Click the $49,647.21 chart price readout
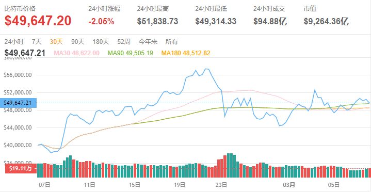The image size is (371, 192). (25, 53)
